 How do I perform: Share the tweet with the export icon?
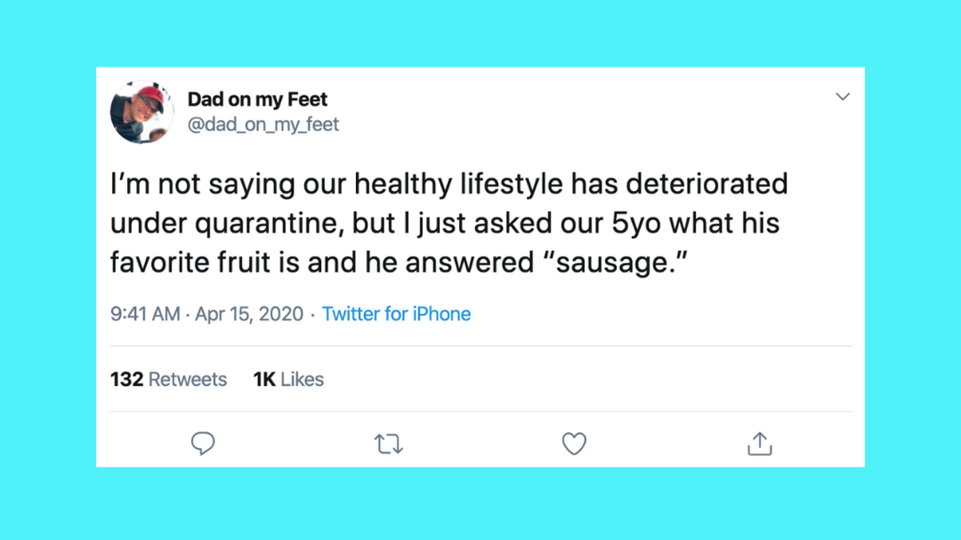click(759, 443)
